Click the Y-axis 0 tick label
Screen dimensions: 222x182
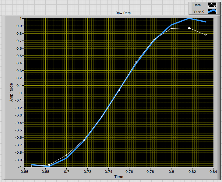click(x=20, y=93)
